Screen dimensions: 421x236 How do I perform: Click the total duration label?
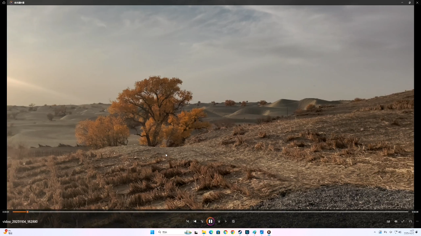point(415,212)
